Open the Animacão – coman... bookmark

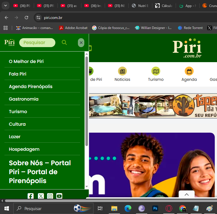(34, 28)
